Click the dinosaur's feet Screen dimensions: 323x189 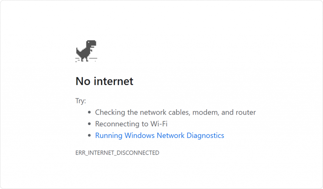(85, 59)
